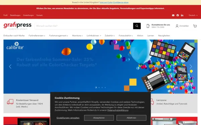Click the Wonach suchen Sie search field

click(84, 26)
